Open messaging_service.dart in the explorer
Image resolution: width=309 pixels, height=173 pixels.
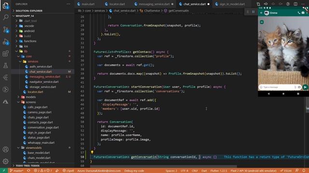pyautogui.click(x=45, y=77)
